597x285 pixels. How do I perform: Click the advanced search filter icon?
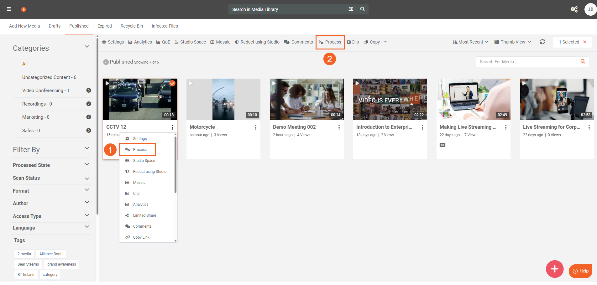pos(351,9)
